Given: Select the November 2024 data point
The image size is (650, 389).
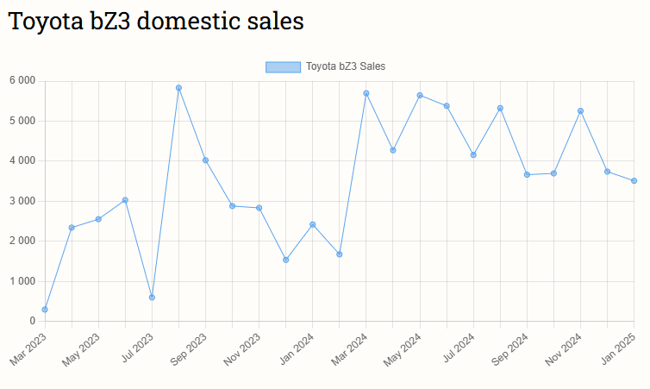Looking at the screenshot, I should 580,111.
